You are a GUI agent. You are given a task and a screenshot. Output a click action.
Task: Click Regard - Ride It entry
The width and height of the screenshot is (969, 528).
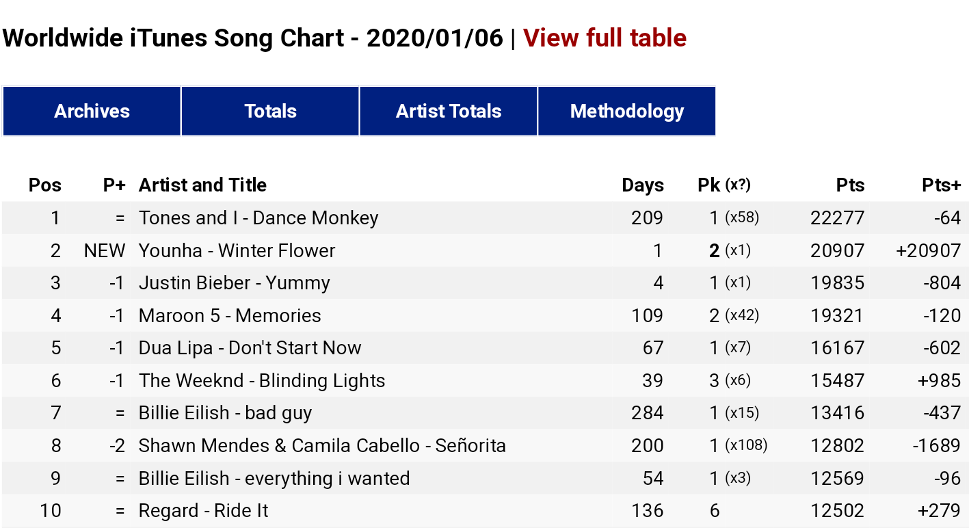[x=203, y=511]
